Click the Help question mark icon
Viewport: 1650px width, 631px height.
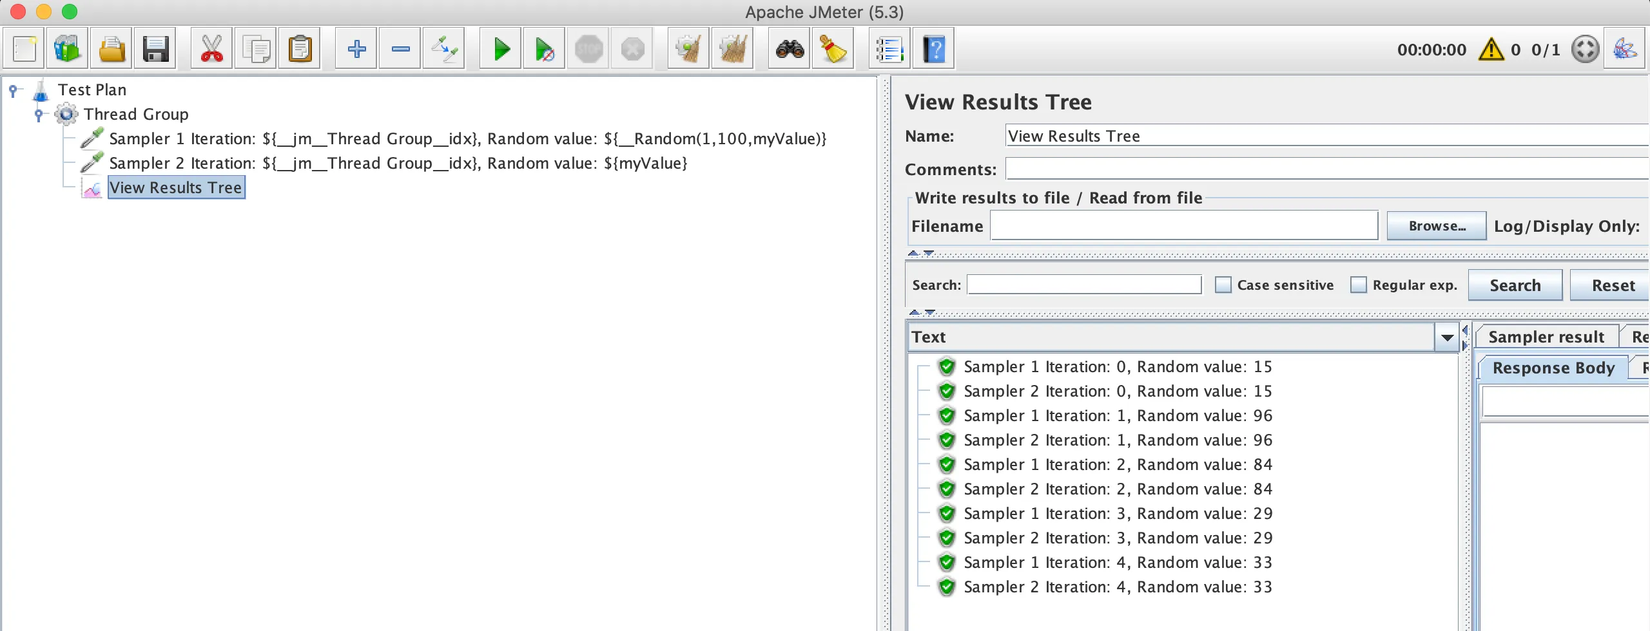click(x=934, y=49)
